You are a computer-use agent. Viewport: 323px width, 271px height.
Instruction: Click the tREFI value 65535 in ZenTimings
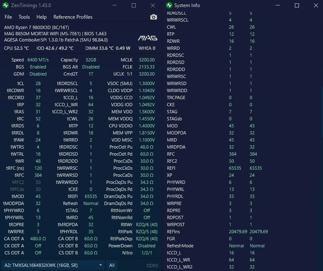click(91, 196)
